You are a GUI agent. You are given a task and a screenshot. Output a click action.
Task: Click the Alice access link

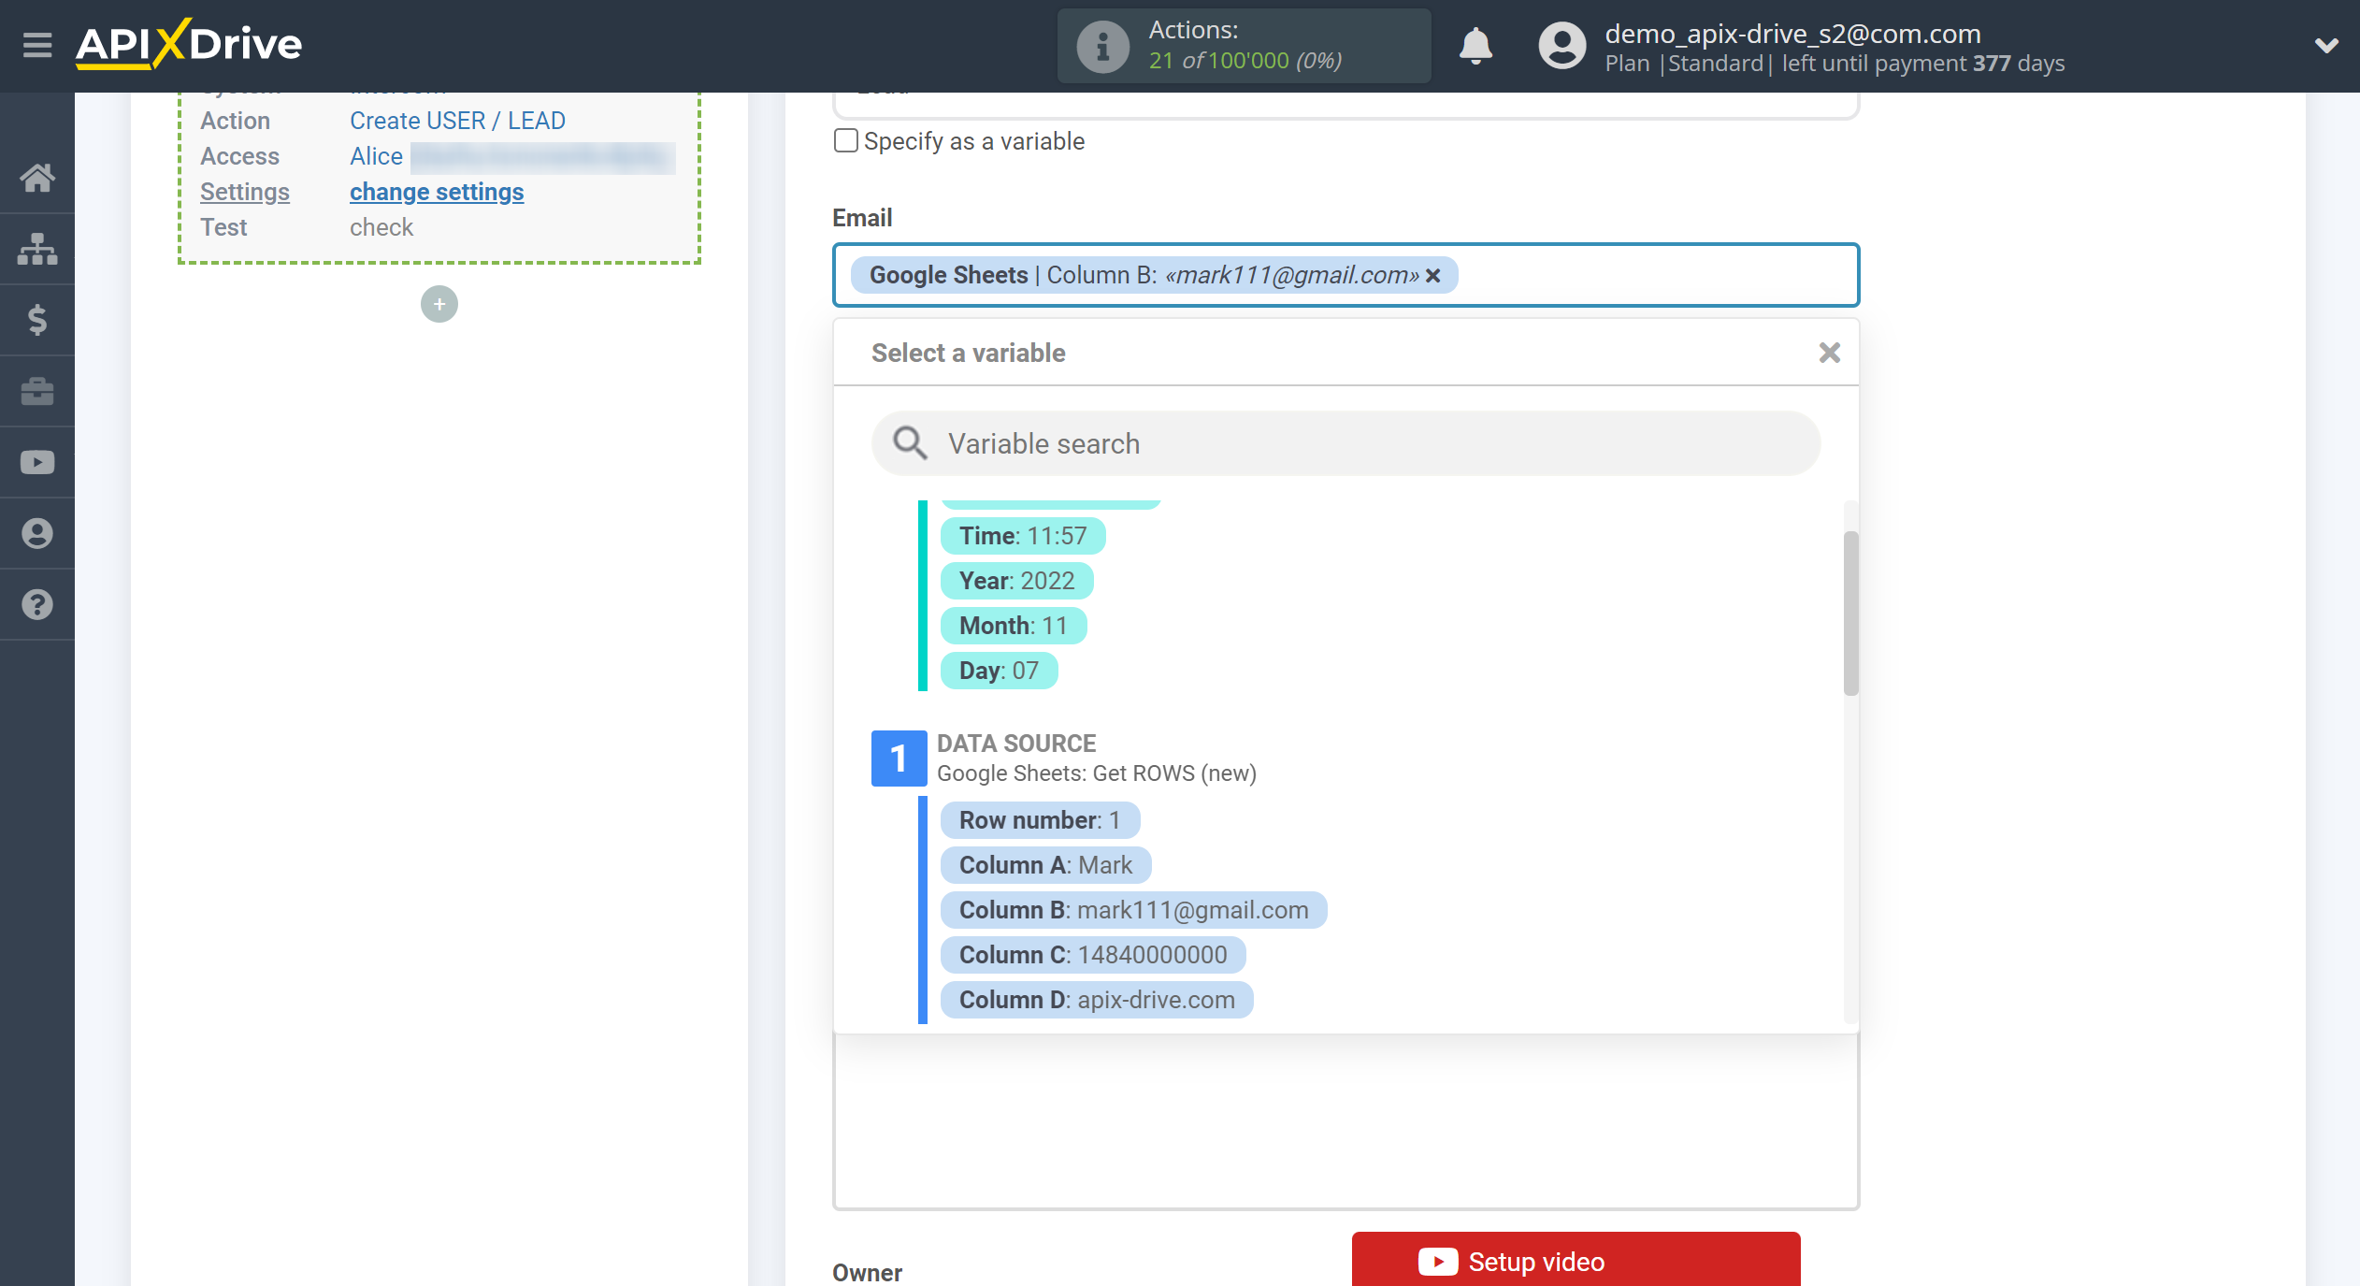376,156
